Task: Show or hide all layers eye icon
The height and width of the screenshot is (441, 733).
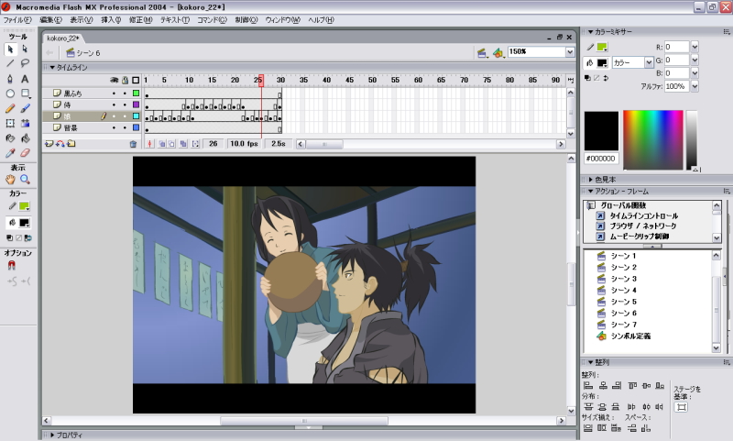Action: tap(114, 81)
